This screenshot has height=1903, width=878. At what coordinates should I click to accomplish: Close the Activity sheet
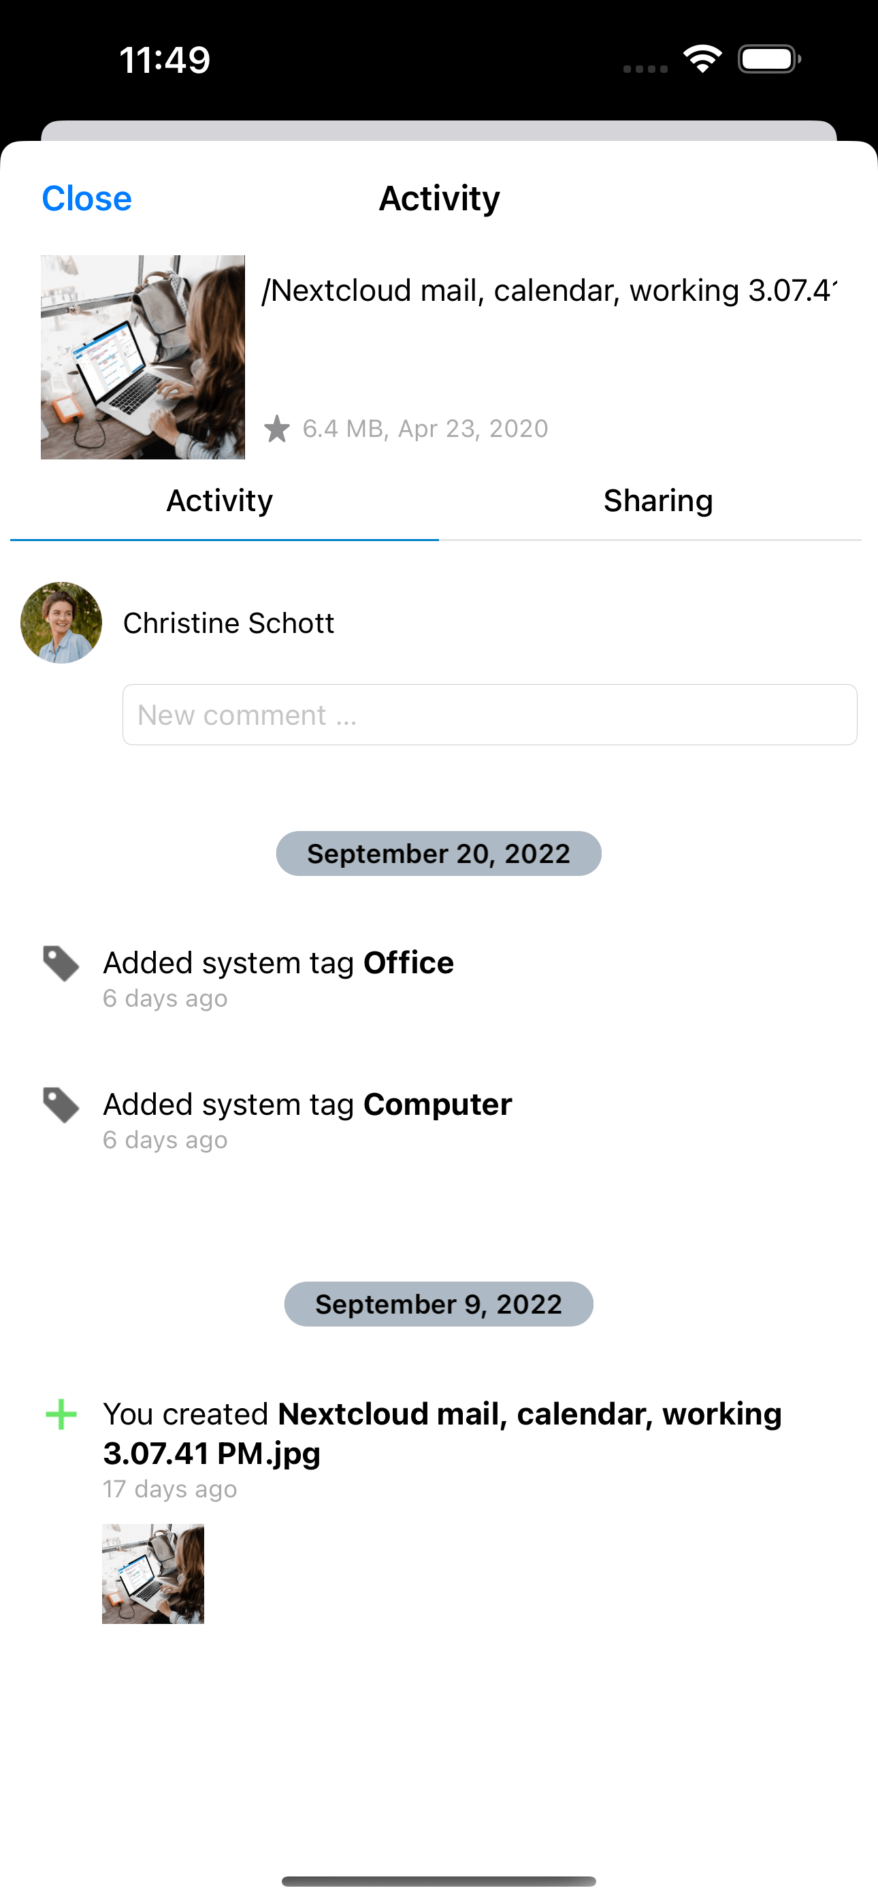click(x=86, y=199)
